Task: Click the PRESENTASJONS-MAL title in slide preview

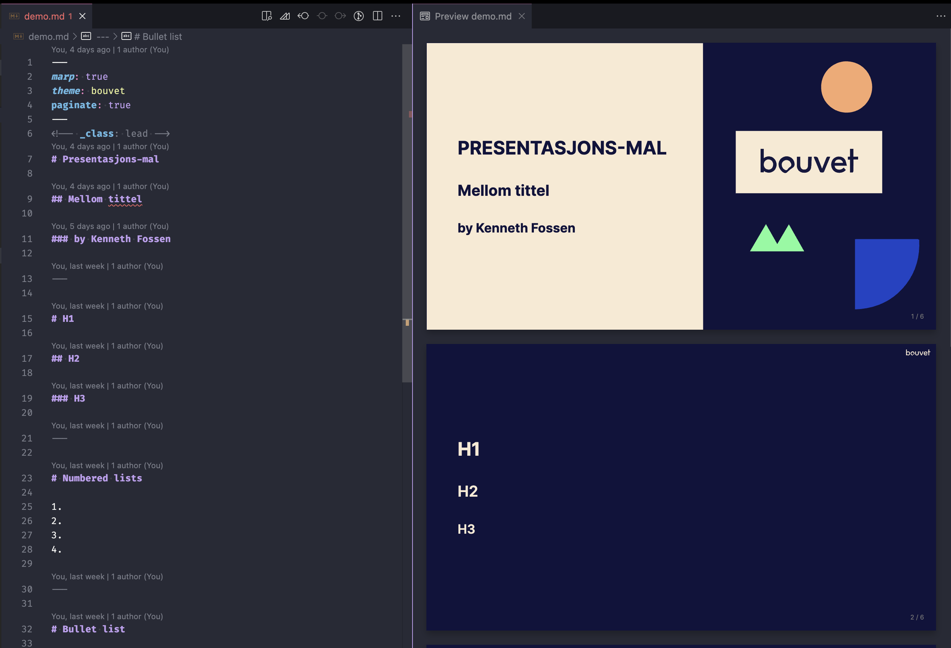Action: tap(562, 148)
